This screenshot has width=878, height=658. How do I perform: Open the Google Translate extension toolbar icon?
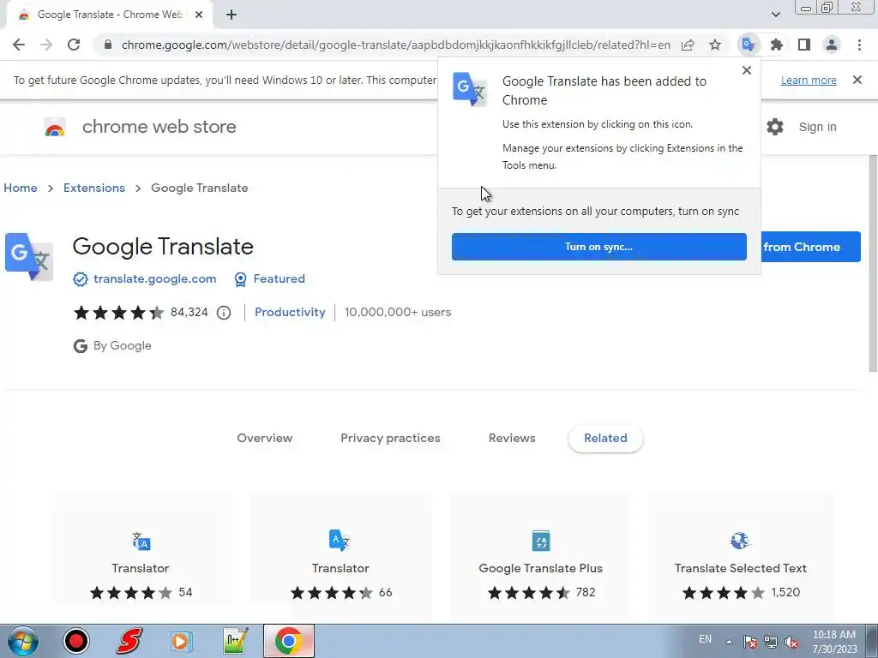pos(749,45)
